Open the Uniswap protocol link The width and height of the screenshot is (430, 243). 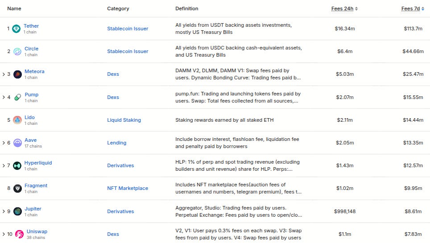coord(37,231)
